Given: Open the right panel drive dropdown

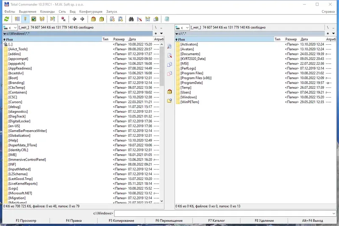Looking at the screenshot, I should point(182,27).
